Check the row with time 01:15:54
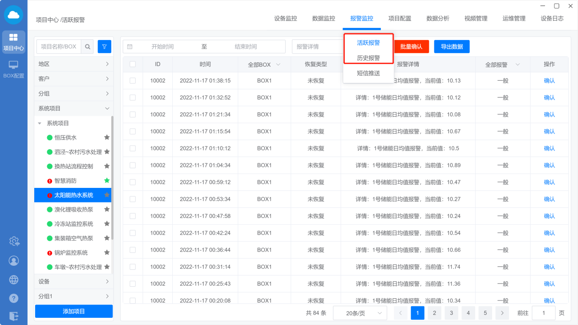This screenshot has width=578, height=325. tap(133, 131)
